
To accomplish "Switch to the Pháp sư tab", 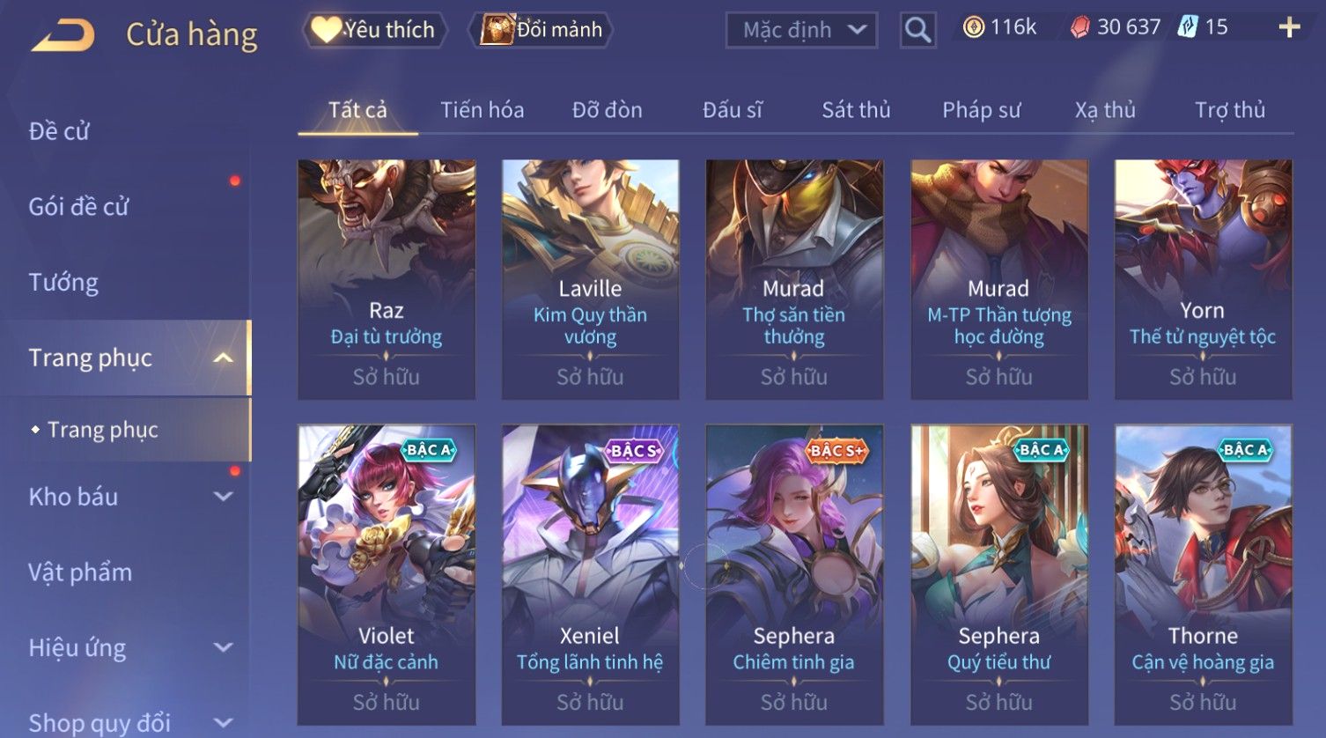I will (x=982, y=110).
